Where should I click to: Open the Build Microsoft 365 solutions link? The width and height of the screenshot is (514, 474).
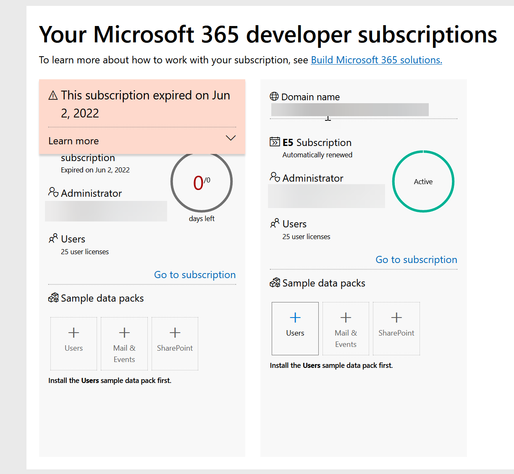376,60
